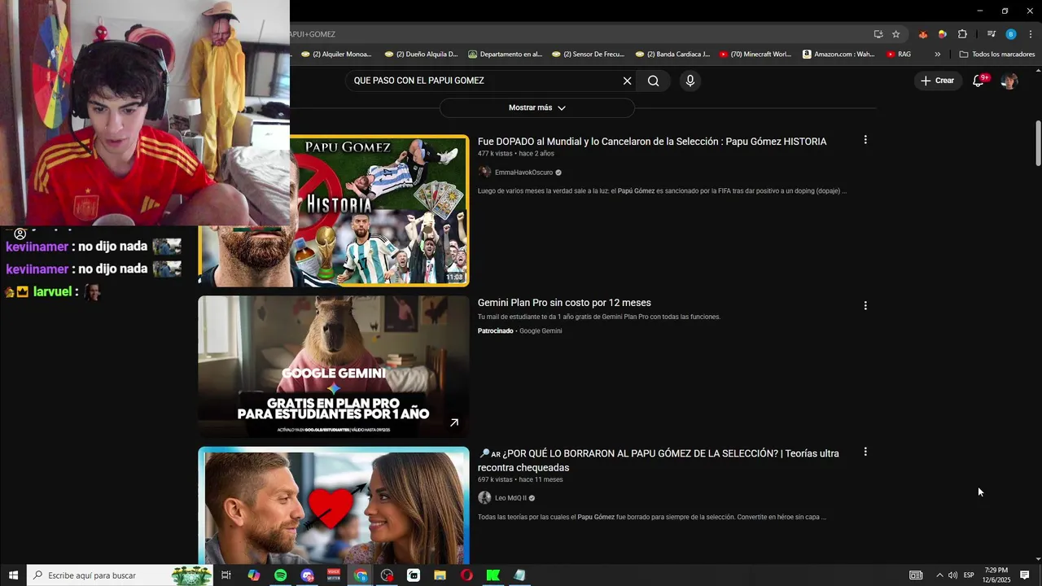The width and height of the screenshot is (1042, 586).
Task: Open Opera browser from taskbar
Action: point(466,575)
